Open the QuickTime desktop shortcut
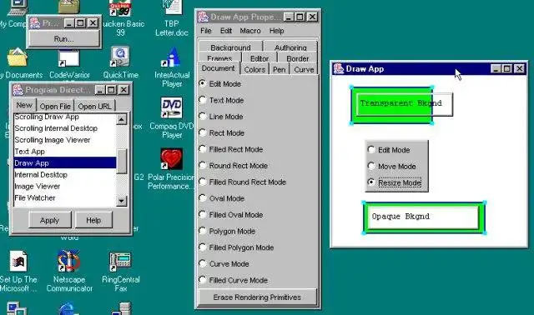534x315 pixels. click(120, 57)
